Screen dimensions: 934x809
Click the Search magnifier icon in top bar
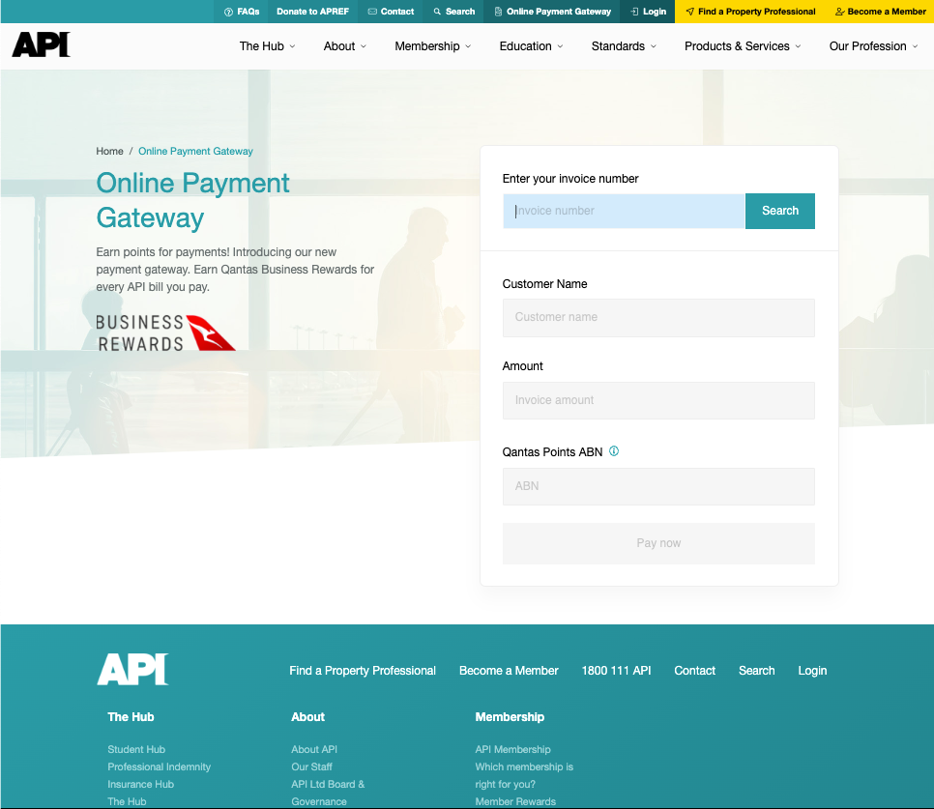point(437,12)
